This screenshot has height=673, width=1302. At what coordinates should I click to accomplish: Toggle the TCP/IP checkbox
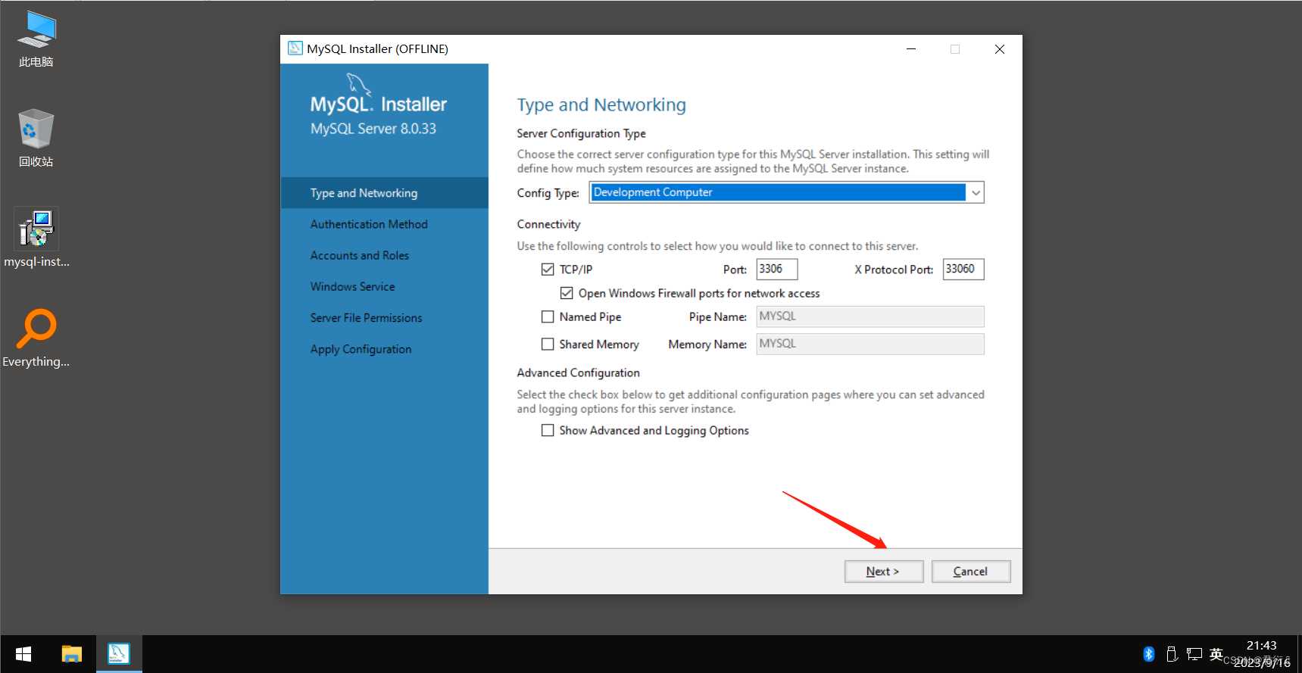[x=548, y=270]
